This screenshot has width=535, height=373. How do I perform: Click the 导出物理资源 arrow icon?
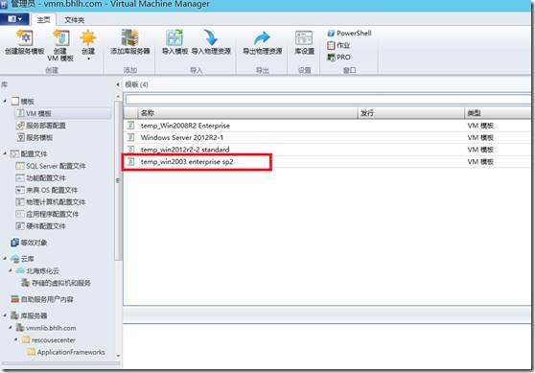[262, 38]
